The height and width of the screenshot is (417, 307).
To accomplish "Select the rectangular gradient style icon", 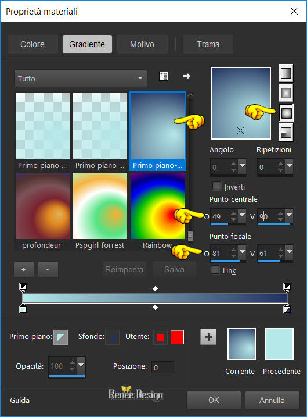I will coord(286,93).
